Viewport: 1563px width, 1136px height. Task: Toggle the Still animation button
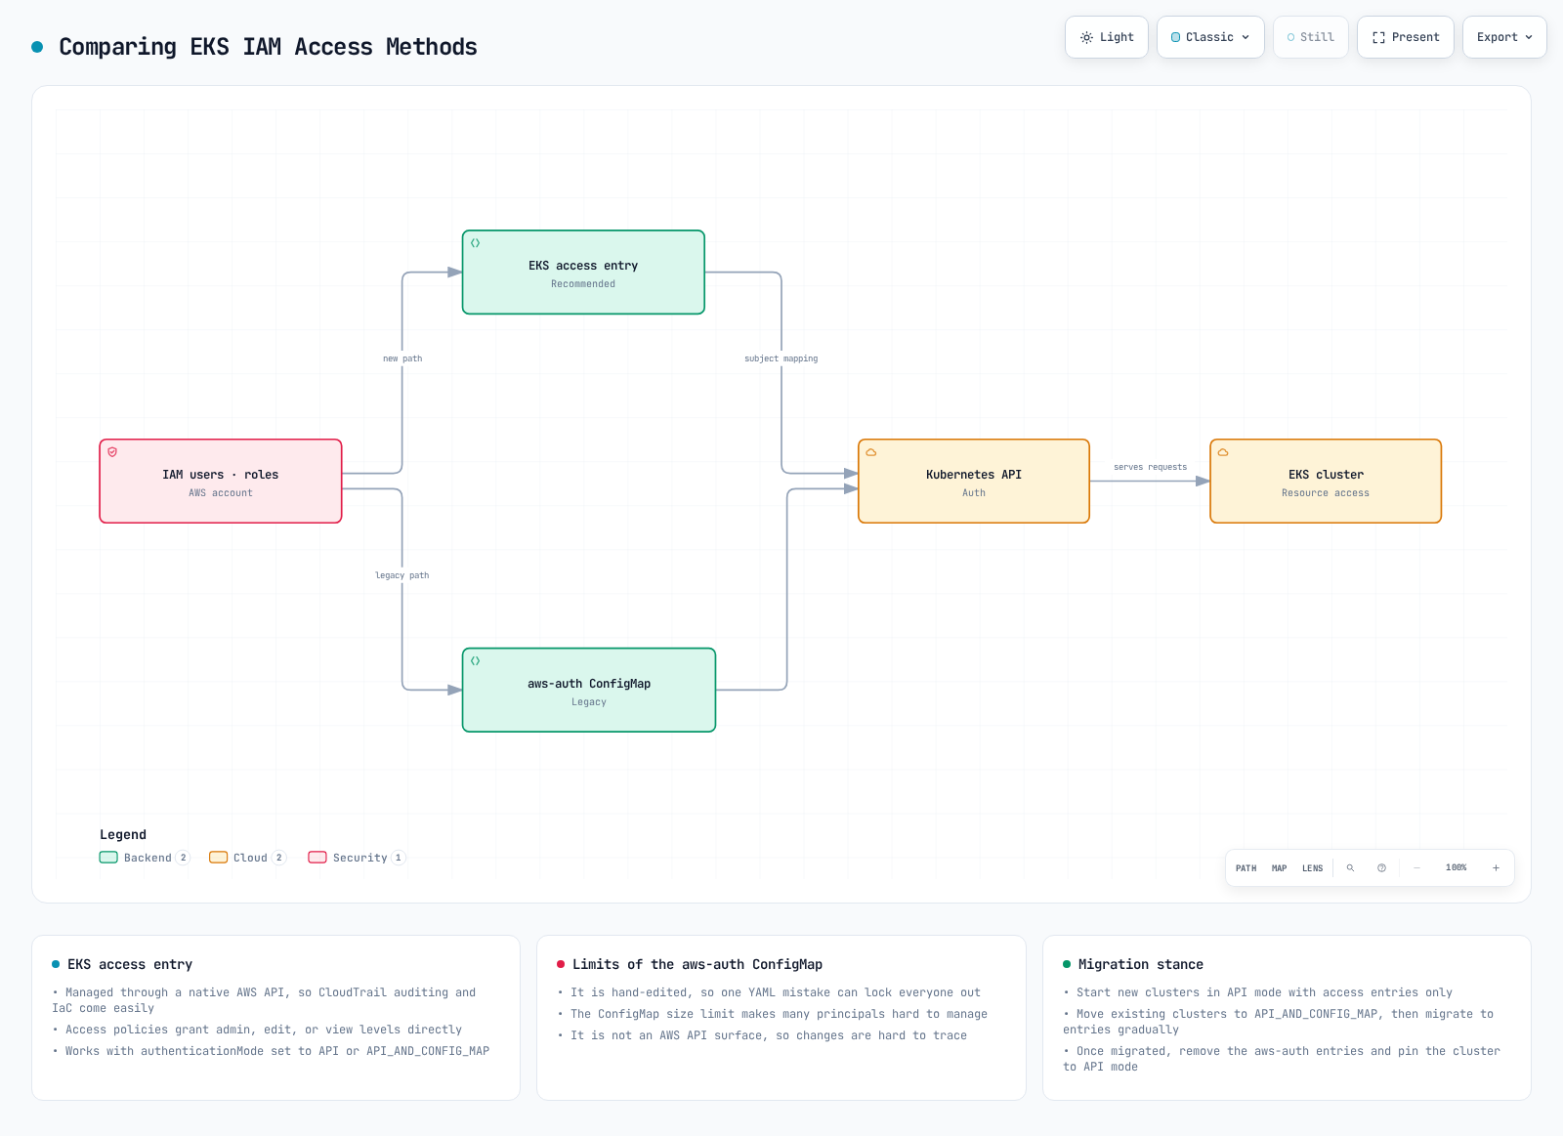[1311, 37]
